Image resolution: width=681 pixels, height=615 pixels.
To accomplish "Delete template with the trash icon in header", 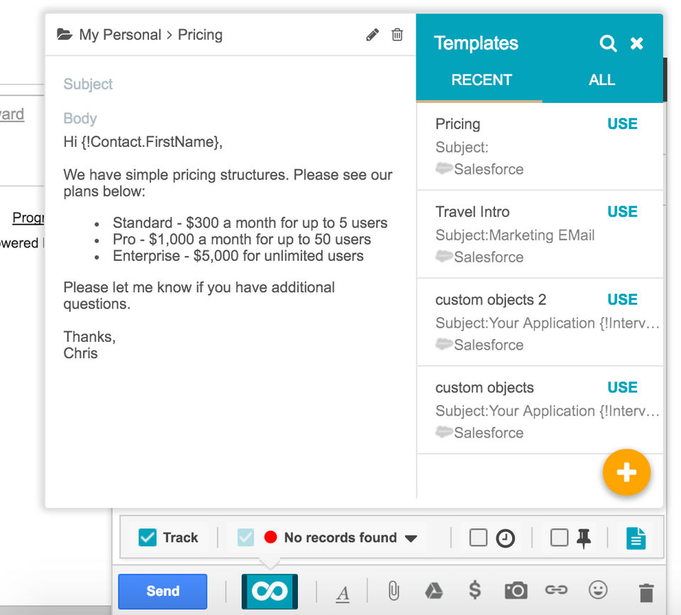I will pos(397,35).
